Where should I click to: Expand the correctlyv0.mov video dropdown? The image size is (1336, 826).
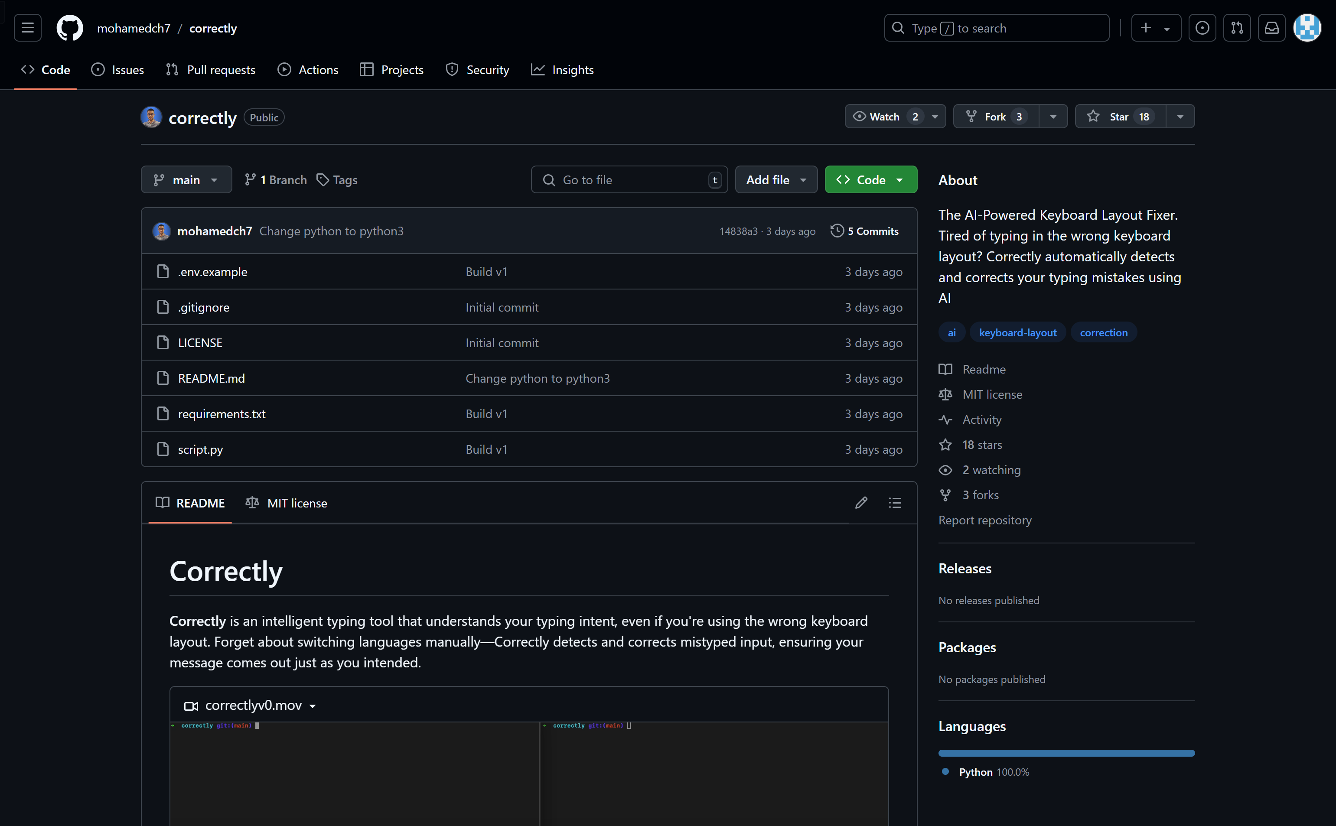(x=250, y=705)
